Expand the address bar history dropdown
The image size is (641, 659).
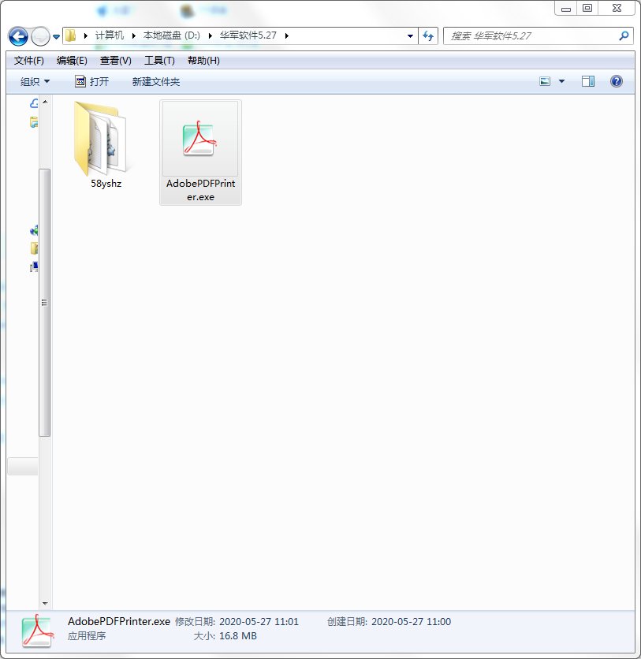pos(410,36)
